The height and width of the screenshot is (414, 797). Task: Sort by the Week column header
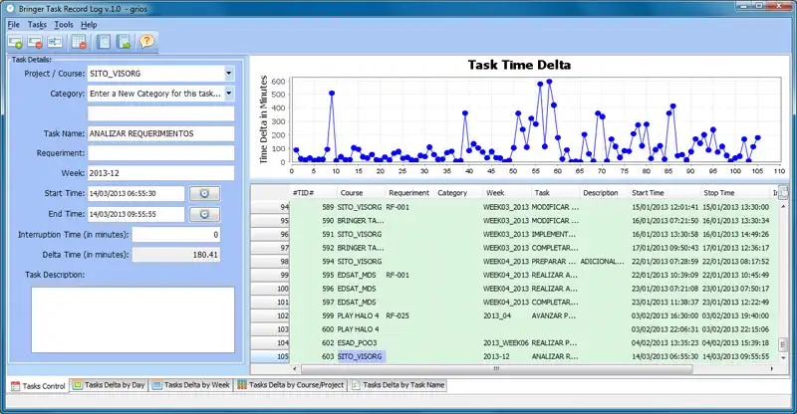point(506,193)
